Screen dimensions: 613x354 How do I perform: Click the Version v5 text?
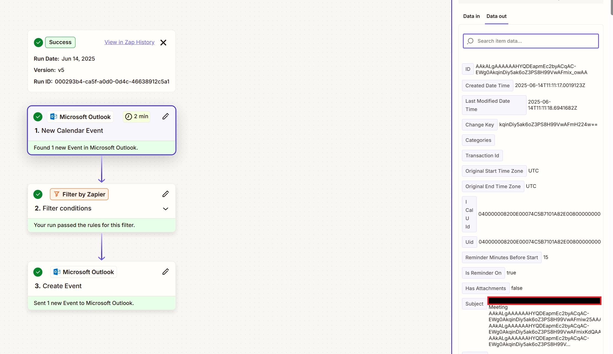click(x=49, y=70)
